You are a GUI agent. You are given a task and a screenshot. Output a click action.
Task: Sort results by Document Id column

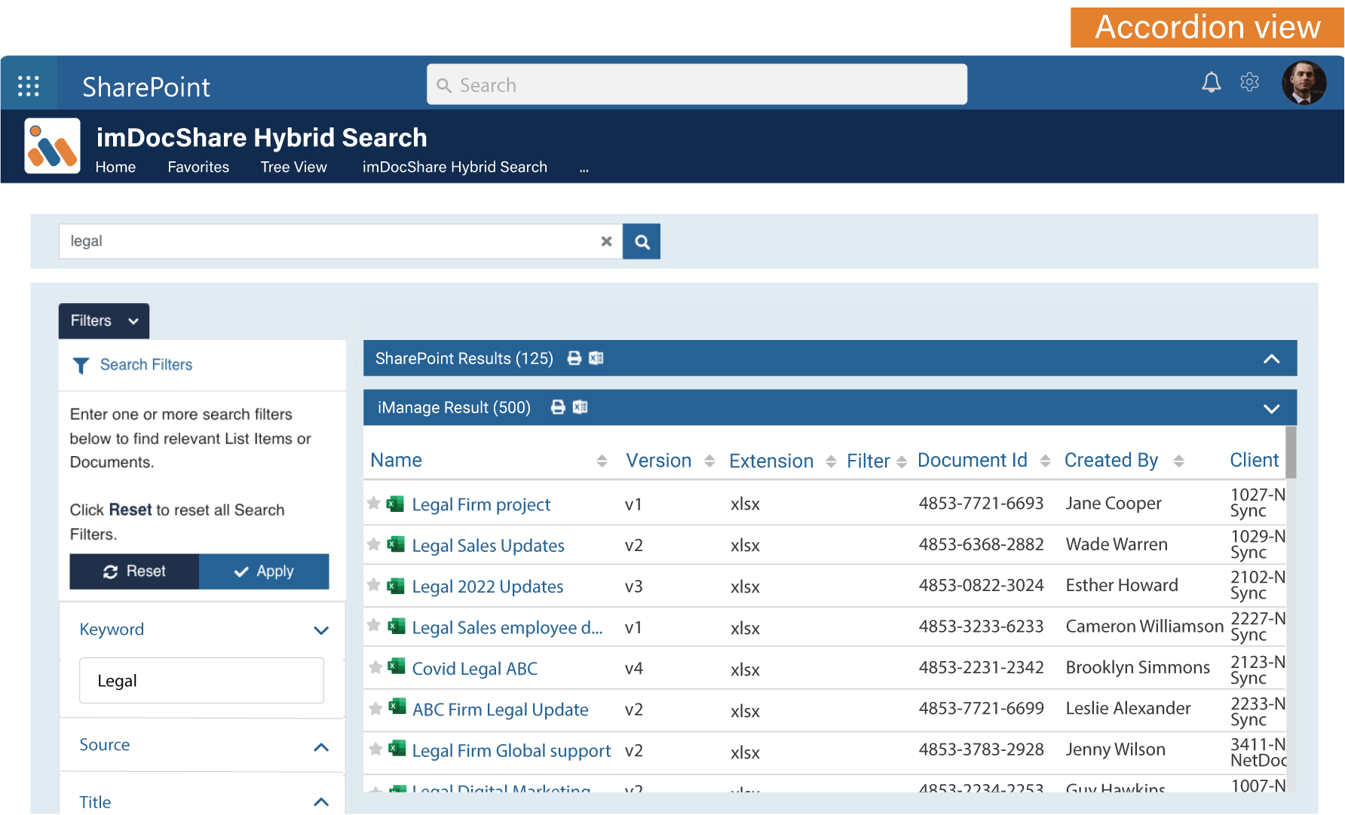click(1045, 461)
